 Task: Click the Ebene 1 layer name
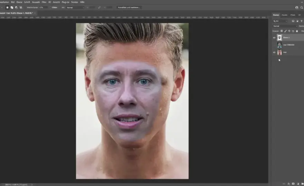[286, 38]
